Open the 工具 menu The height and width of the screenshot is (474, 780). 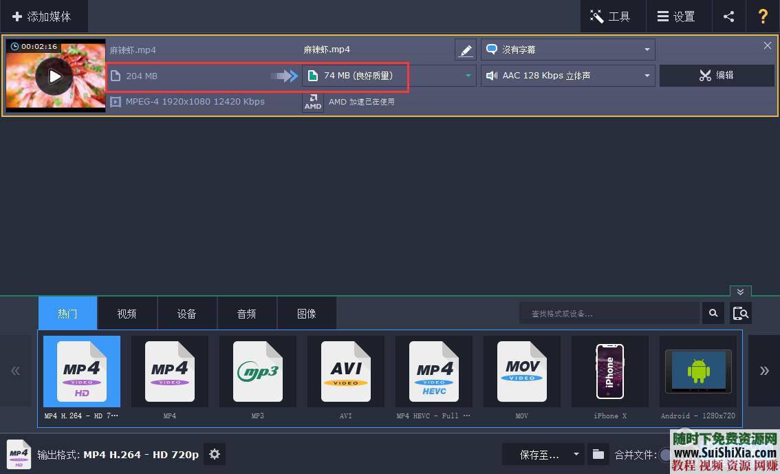611,16
